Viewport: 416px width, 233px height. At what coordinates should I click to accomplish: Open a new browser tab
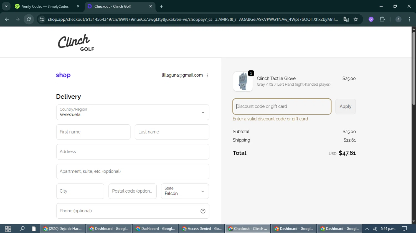(161, 6)
